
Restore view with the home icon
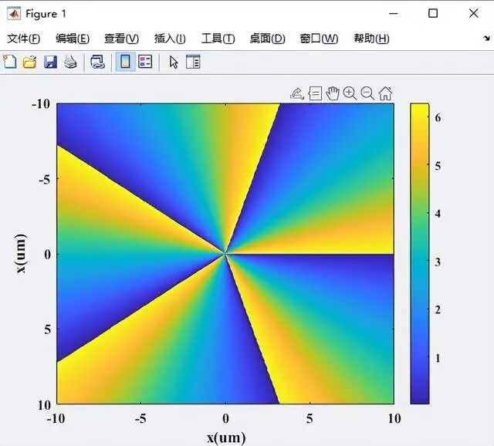385,93
